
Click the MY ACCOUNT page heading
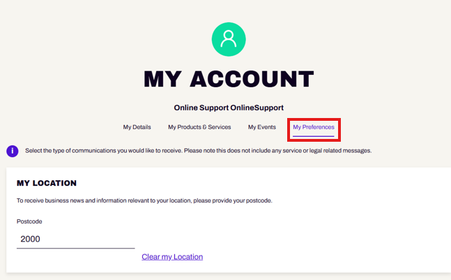point(229,79)
